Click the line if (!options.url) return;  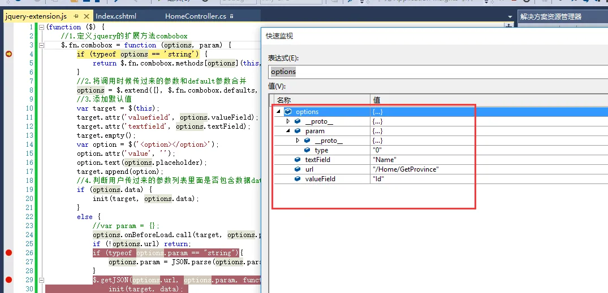(142, 244)
